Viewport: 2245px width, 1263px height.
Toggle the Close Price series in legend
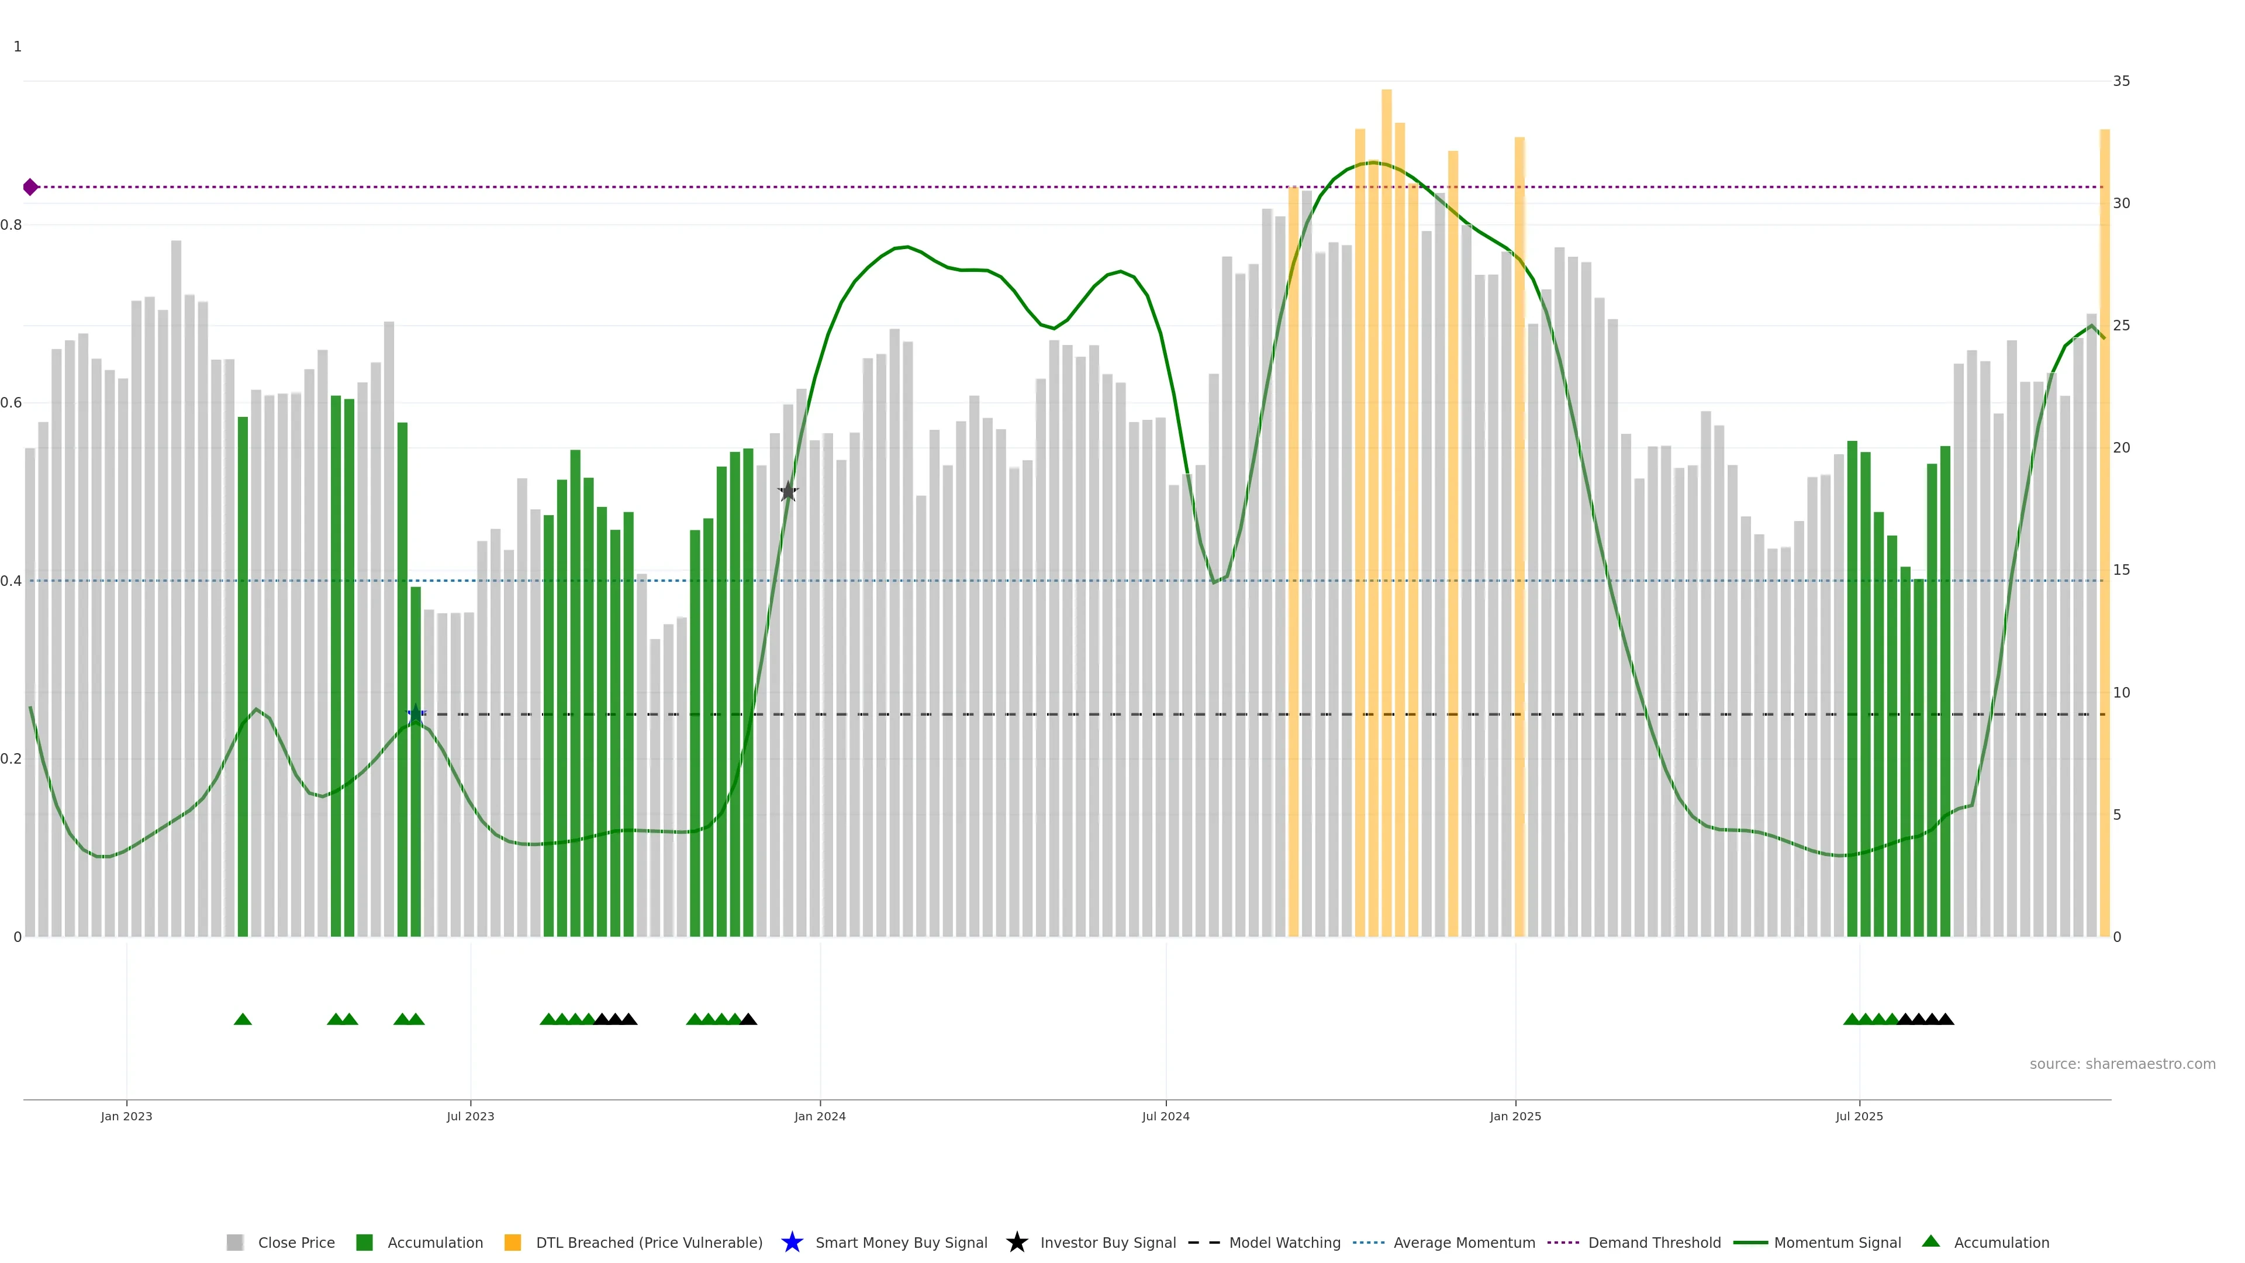point(295,1243)
